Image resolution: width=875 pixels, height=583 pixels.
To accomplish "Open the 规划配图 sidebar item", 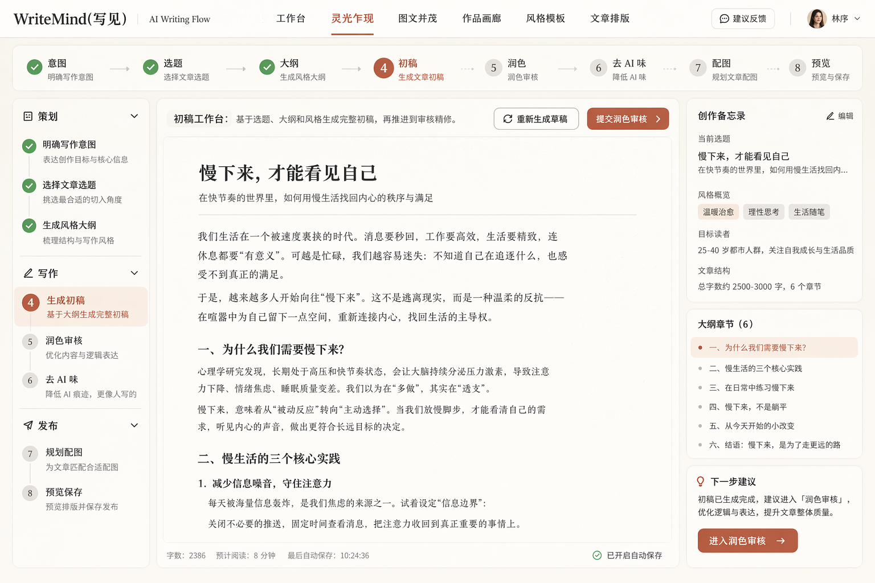I will tap(81, 459).
